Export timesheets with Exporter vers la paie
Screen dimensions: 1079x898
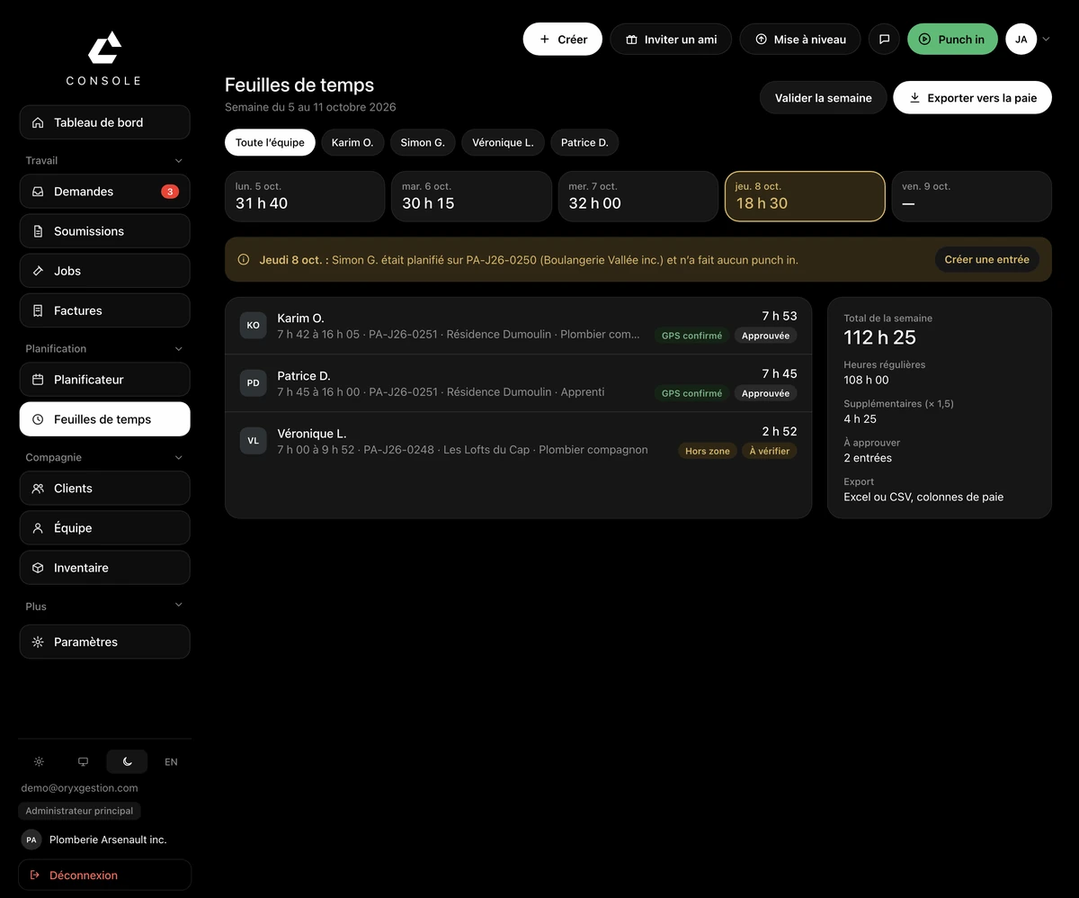click(972, 98)
